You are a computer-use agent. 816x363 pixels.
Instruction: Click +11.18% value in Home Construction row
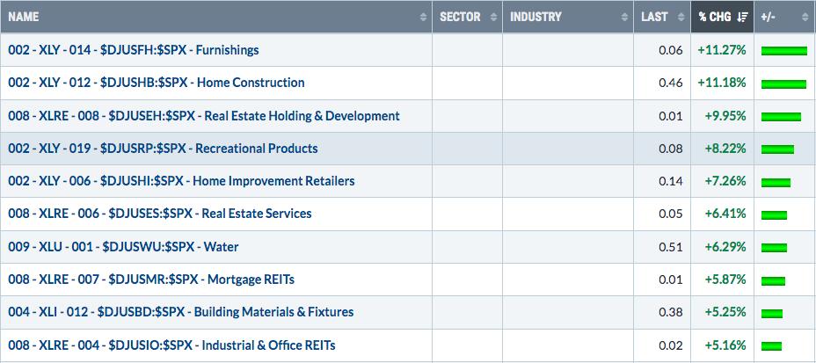(722, 83)
